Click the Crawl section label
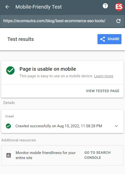 point(9,116)
